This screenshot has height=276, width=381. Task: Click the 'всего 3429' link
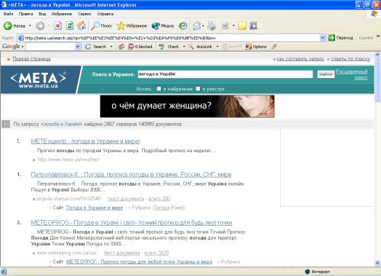pyautogui.click(x=156, y=253)
